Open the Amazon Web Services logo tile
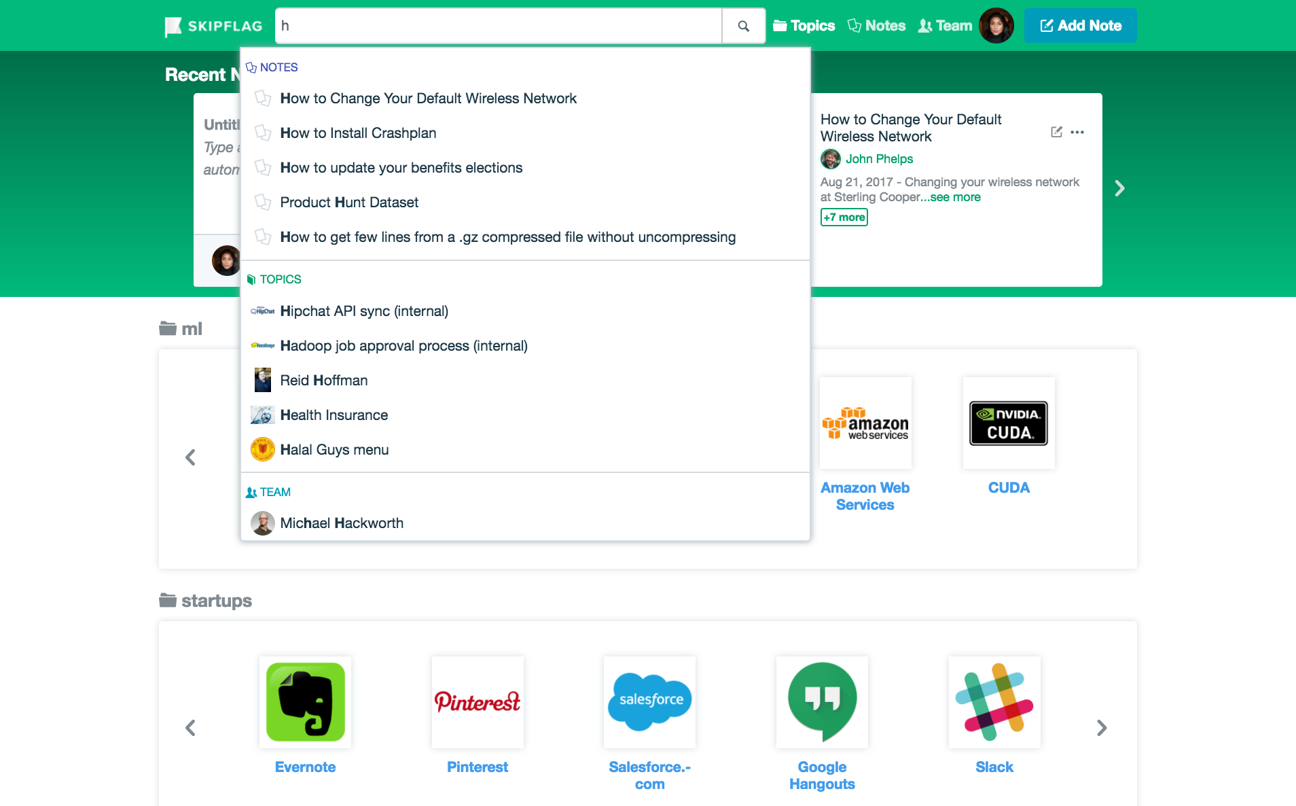This screenshot has width=1296, height=806. click(x=865, y=423)
